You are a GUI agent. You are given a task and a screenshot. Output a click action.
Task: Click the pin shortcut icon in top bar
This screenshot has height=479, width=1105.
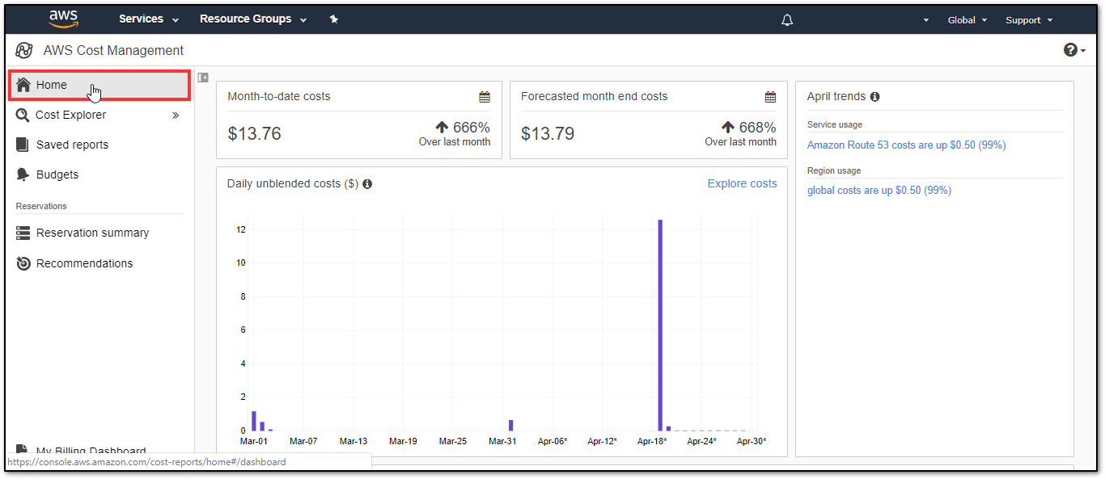334,19
